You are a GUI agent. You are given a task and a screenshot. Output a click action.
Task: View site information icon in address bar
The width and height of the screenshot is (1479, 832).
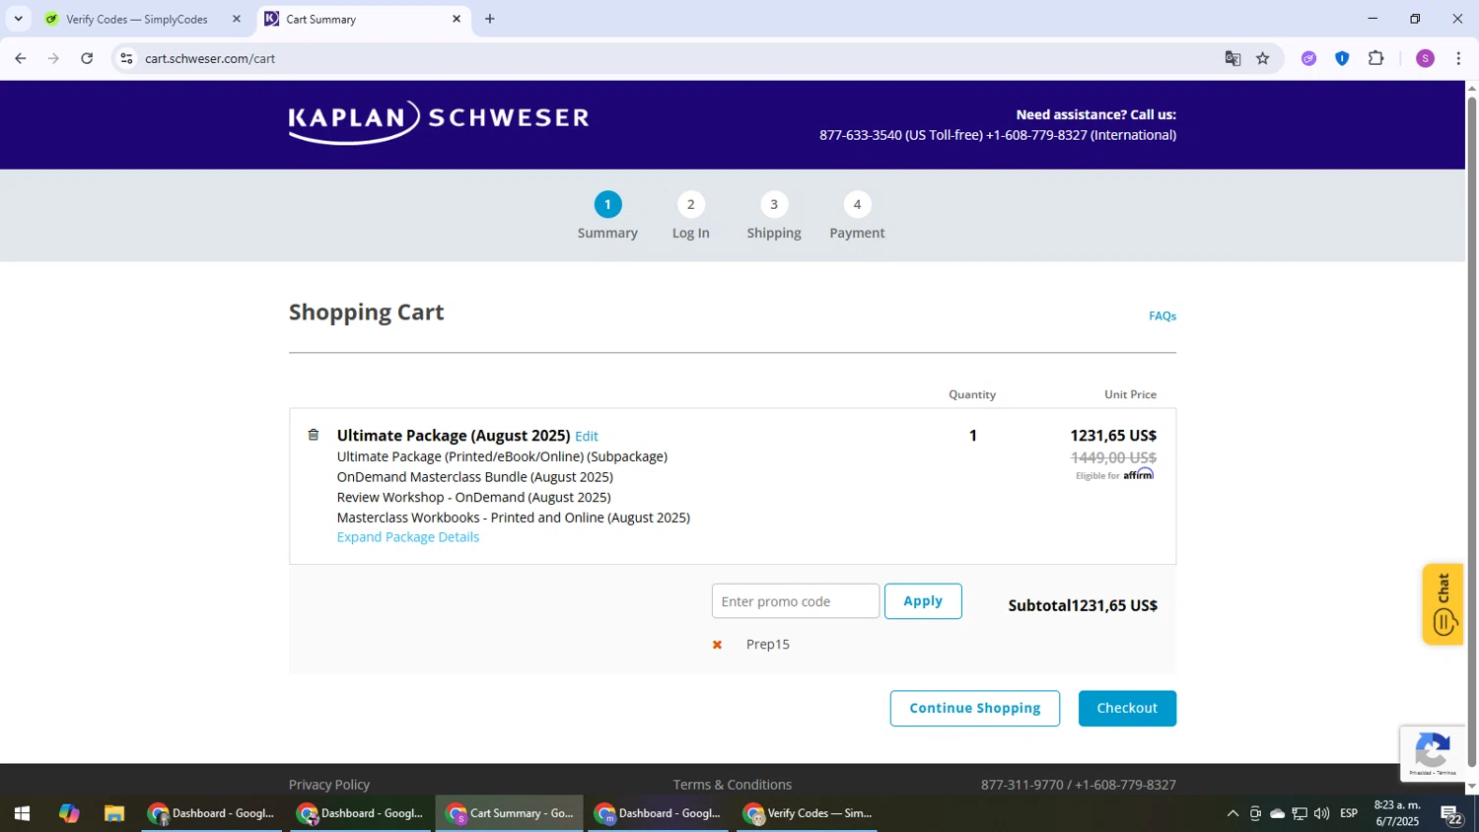coord(126,58)
